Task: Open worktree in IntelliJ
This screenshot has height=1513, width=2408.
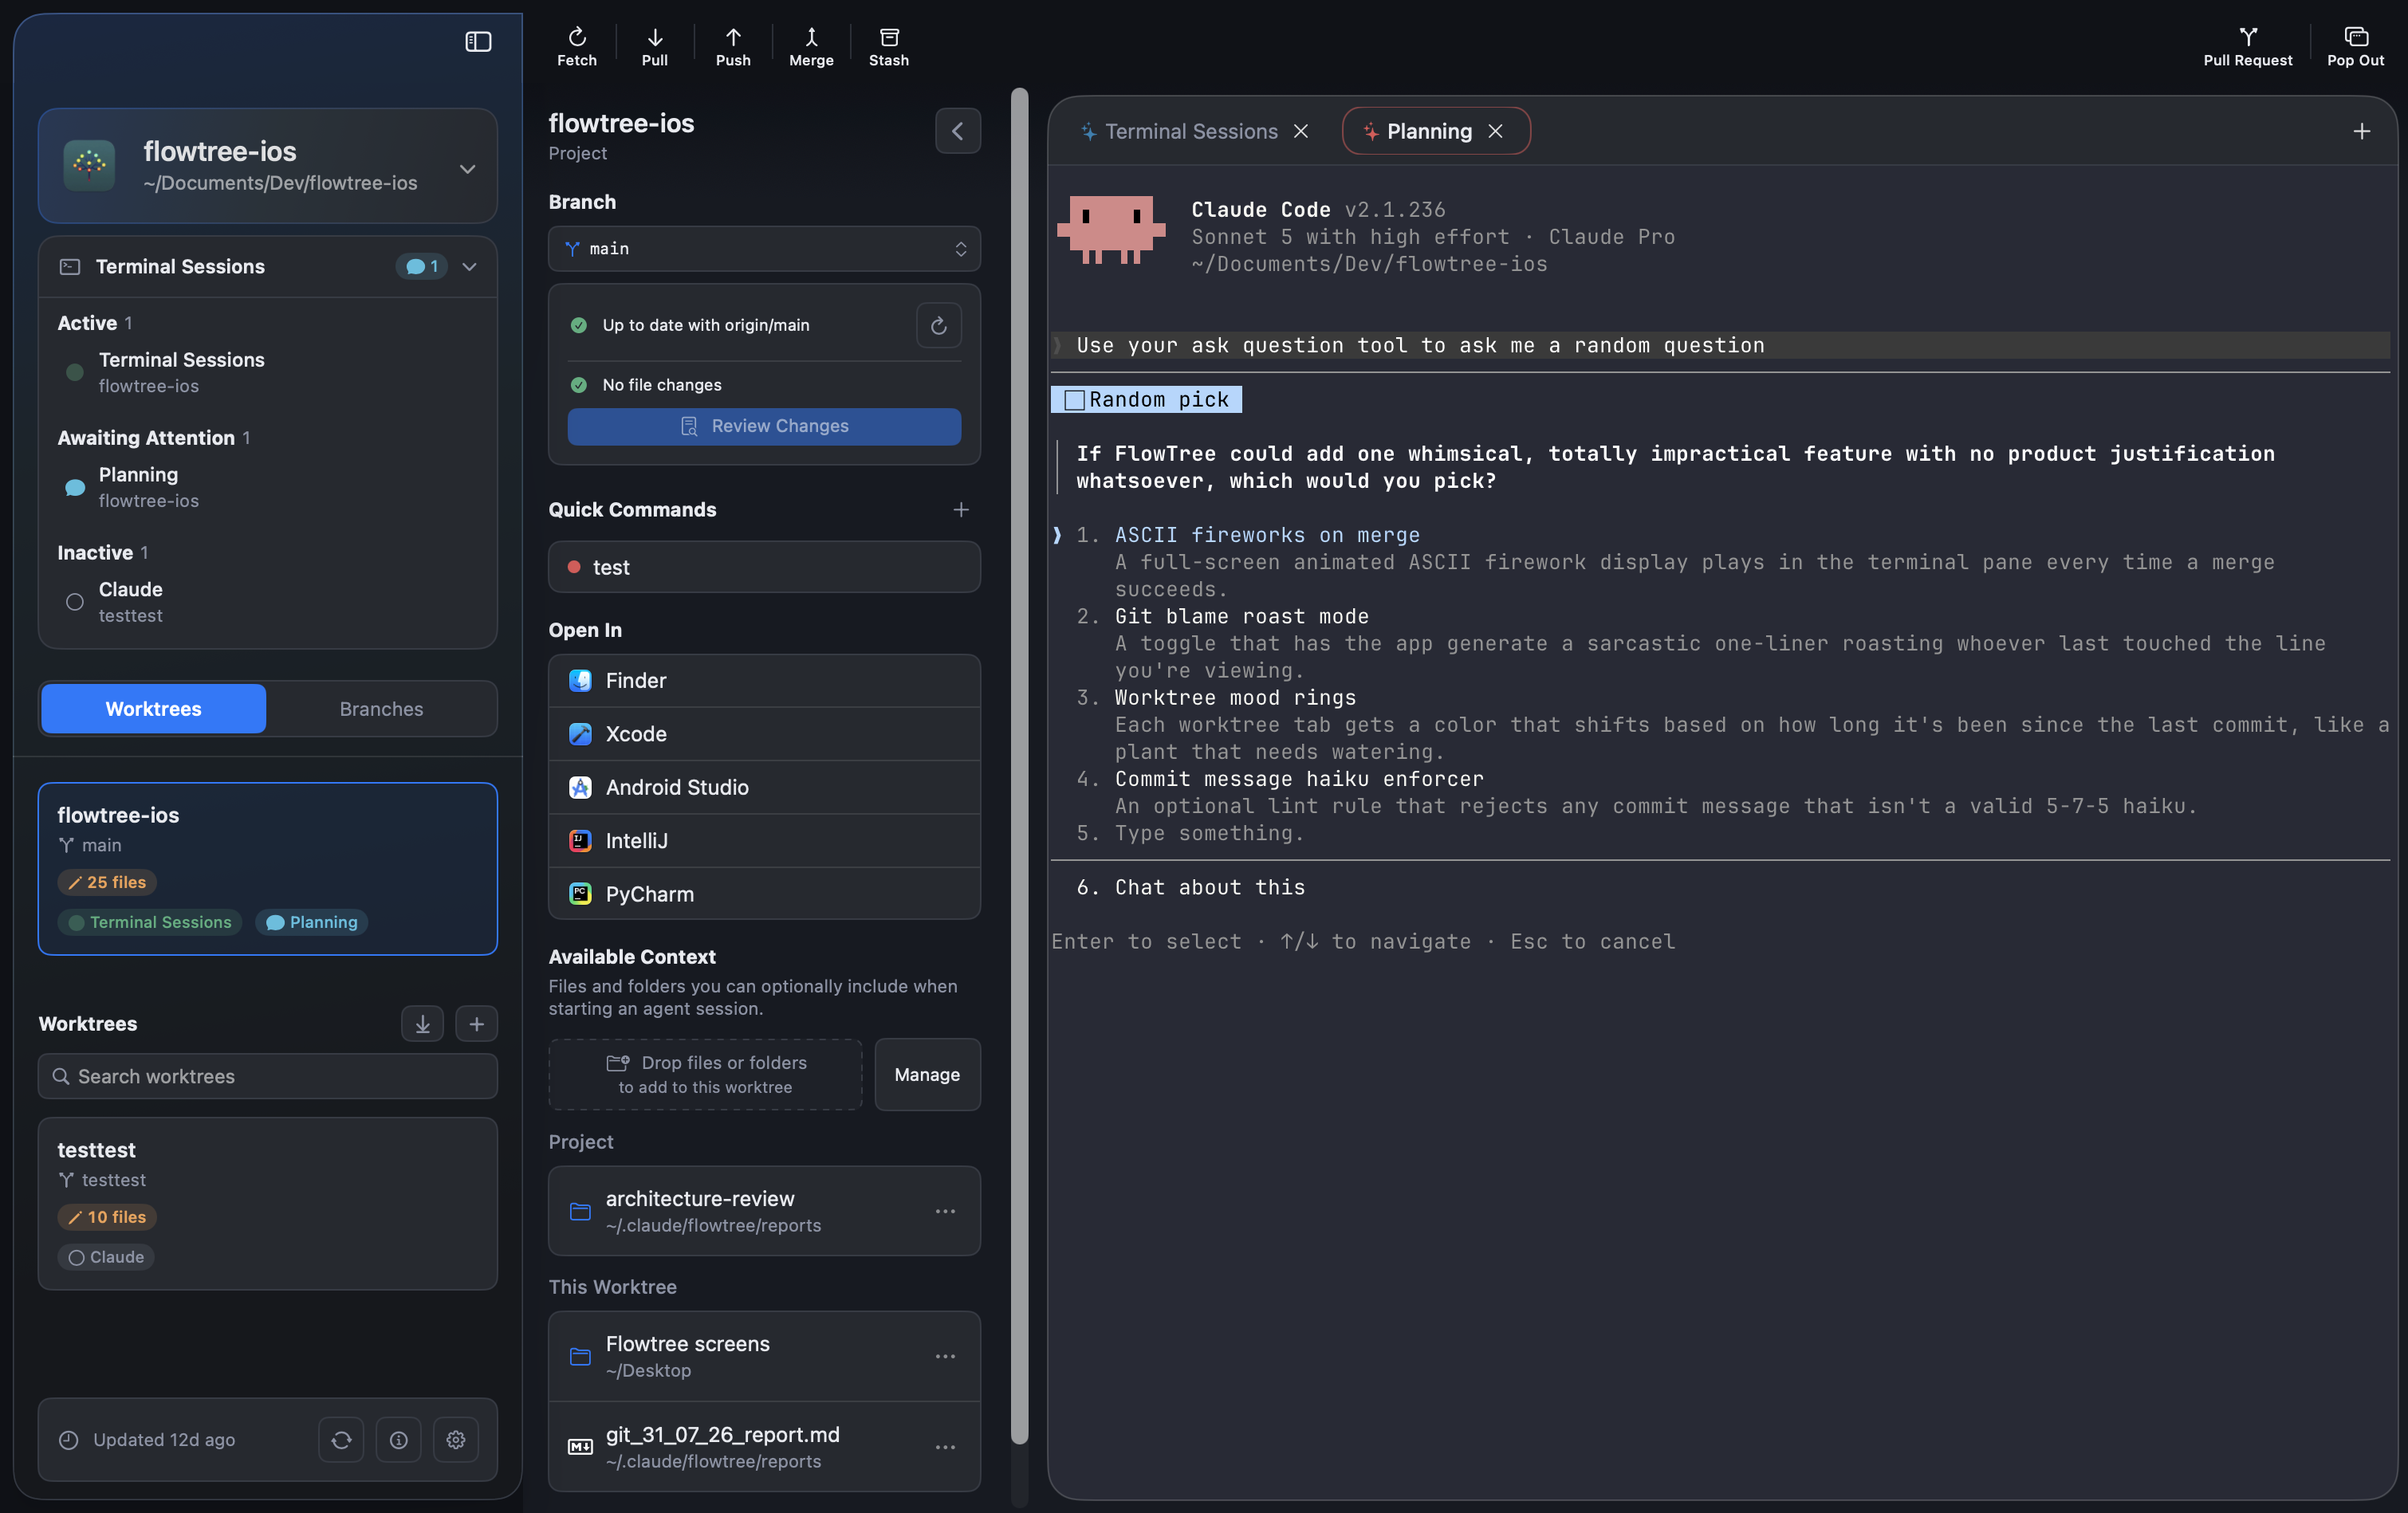Action: (x=764, y=841)
